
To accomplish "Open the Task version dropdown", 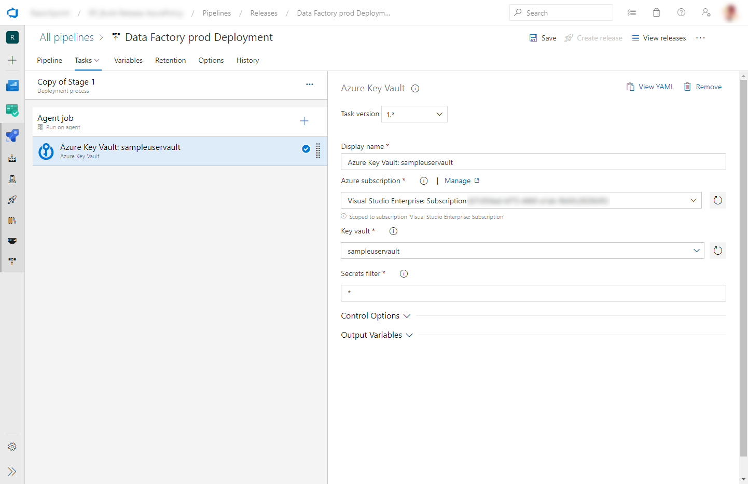I will [414, 114].
